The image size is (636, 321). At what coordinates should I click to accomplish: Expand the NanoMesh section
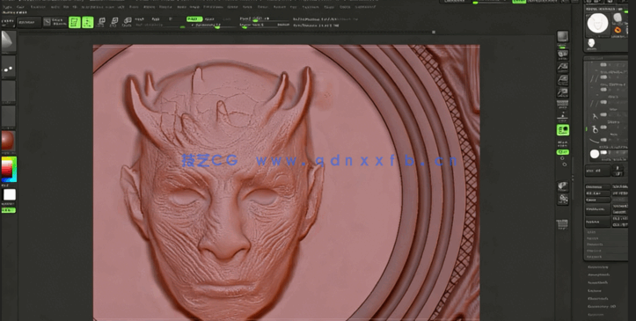tap(598, 282)
